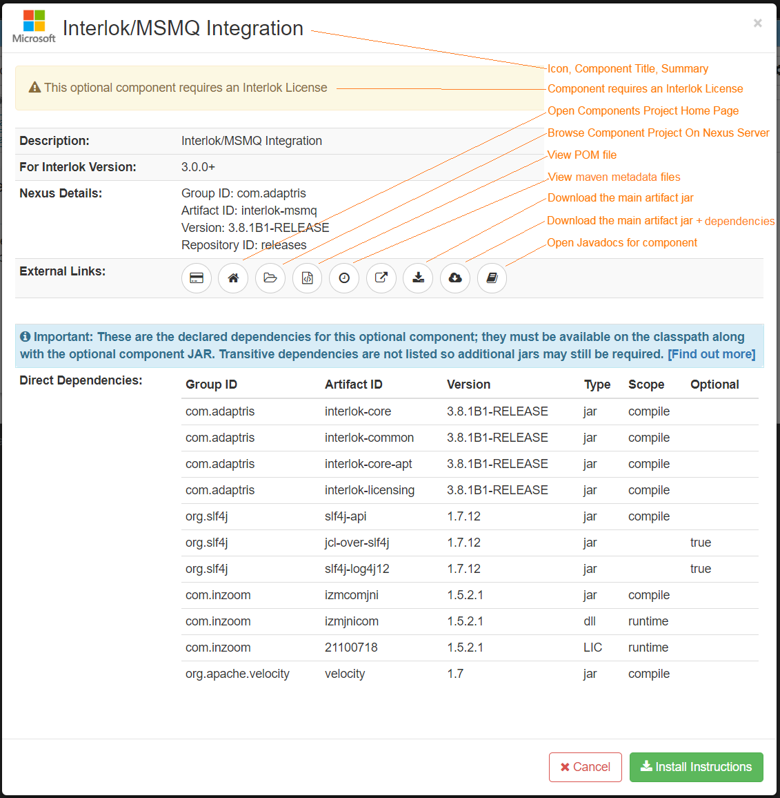The image size is (780, 798).
Task: Click the Optional value true for slf4j-log4j12
Action: [x=701, y=569]
